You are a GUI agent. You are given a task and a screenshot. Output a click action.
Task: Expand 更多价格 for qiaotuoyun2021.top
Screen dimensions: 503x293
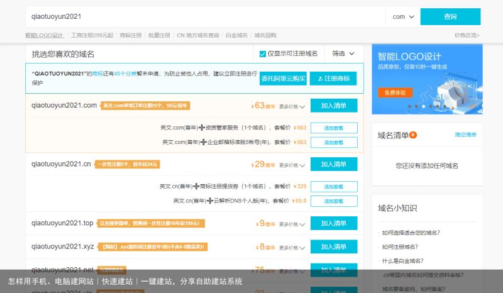click(292, 224)
